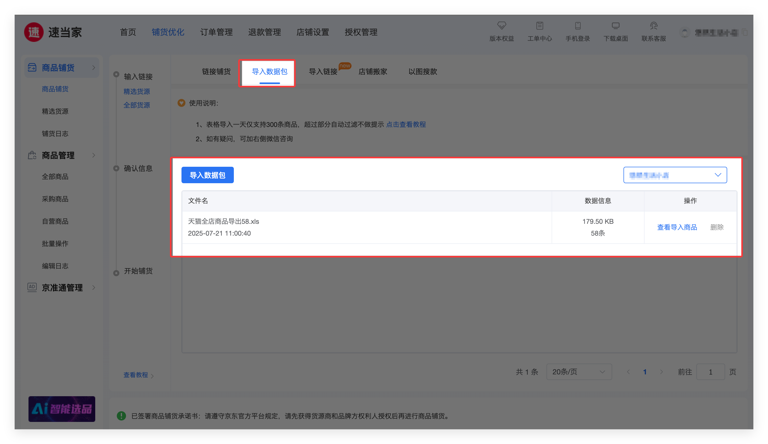Image resolution: width=768 pixels, height=444 pixels.
Task: Expand the 京准通管理 sidebar chevron
Action: [x=93, y=288]
